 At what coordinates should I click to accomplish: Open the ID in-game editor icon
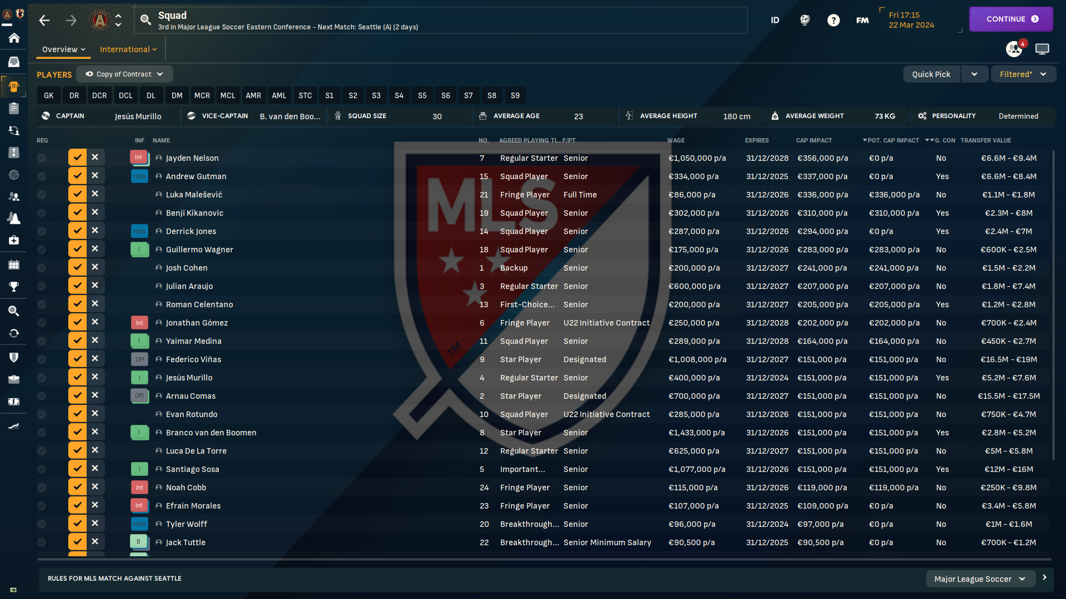click(x=775, y=21)
